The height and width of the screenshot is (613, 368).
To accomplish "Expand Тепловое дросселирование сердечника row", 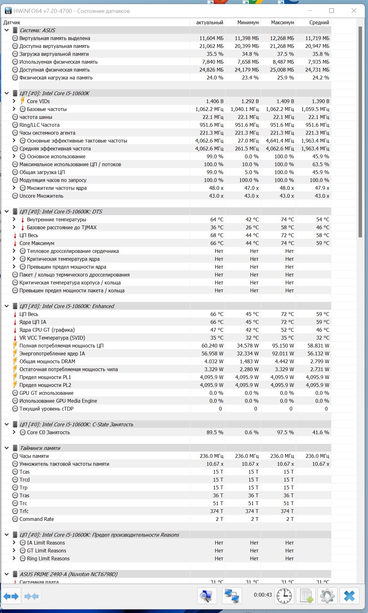I will point(14,251).
